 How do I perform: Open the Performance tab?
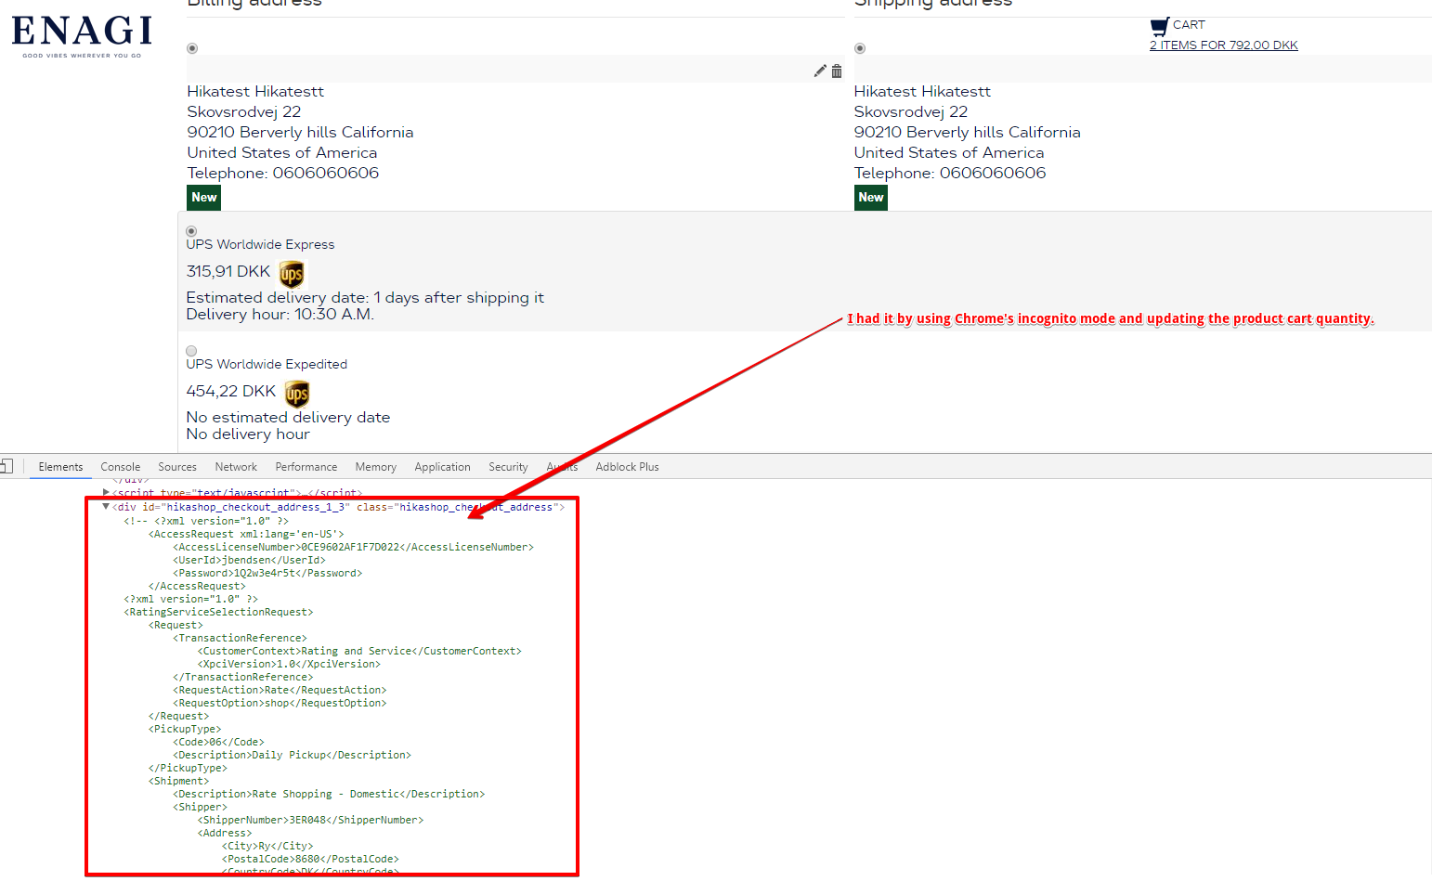(306, 467)
